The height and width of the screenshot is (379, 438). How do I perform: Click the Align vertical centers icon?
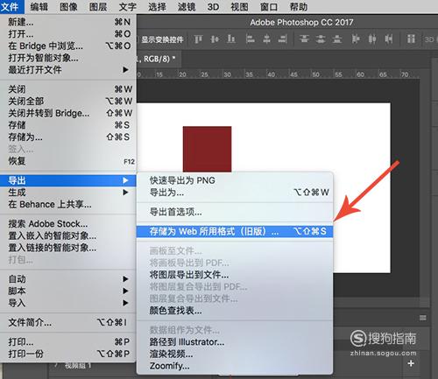[x=215, y=39]
